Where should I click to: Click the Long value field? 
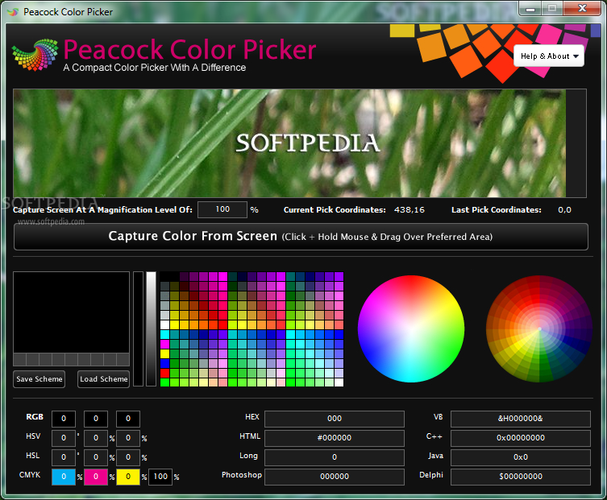[x=335, y=457]
